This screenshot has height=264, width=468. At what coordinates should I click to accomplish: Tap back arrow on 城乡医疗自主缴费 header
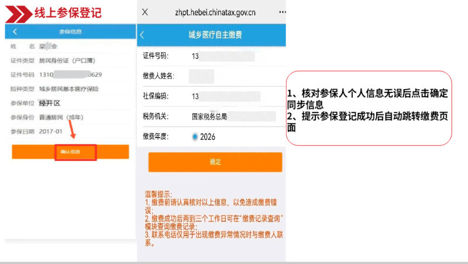tap(142, 35)
